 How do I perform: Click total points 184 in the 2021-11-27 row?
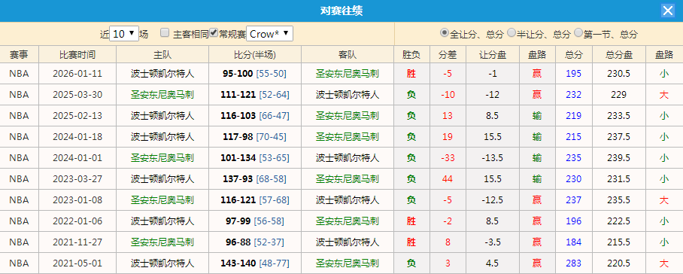pyautogui.click(x=574, y=242)
